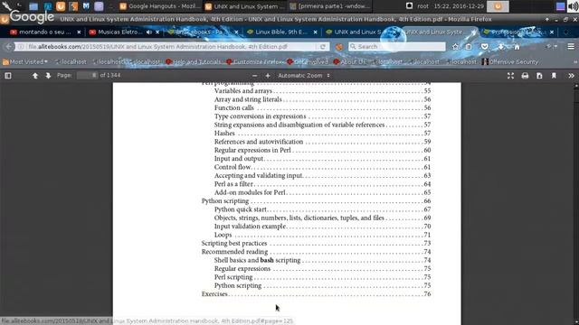Open file manager icon in panel
579x325 pixels.
33,6
